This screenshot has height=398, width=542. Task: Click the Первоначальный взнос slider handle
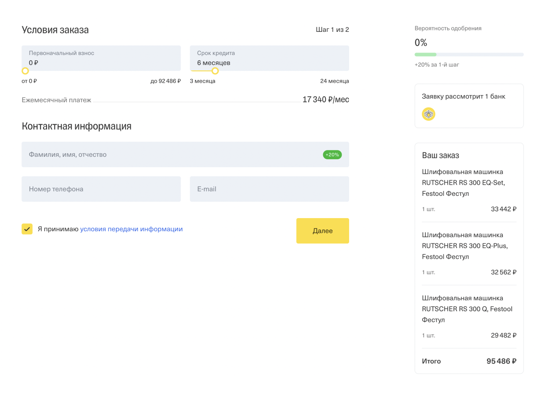(25, 71)
